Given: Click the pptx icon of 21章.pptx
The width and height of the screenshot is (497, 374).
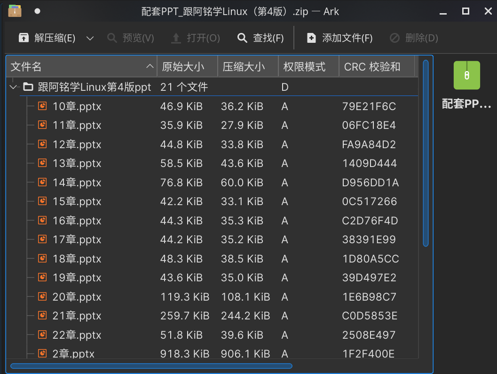Looking at the screenshot, I should pyautogui.click(x=42, y=315).
